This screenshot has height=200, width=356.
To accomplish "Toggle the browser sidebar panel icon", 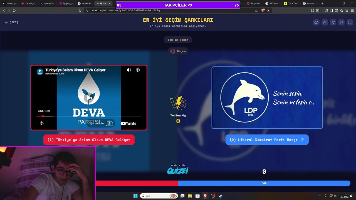I will (331, 11).
